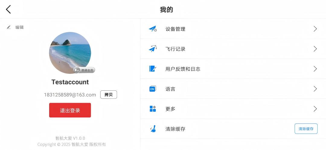326x150 pixels.
Task: Click the 编辑 edit label
Action: coord(20,27)
